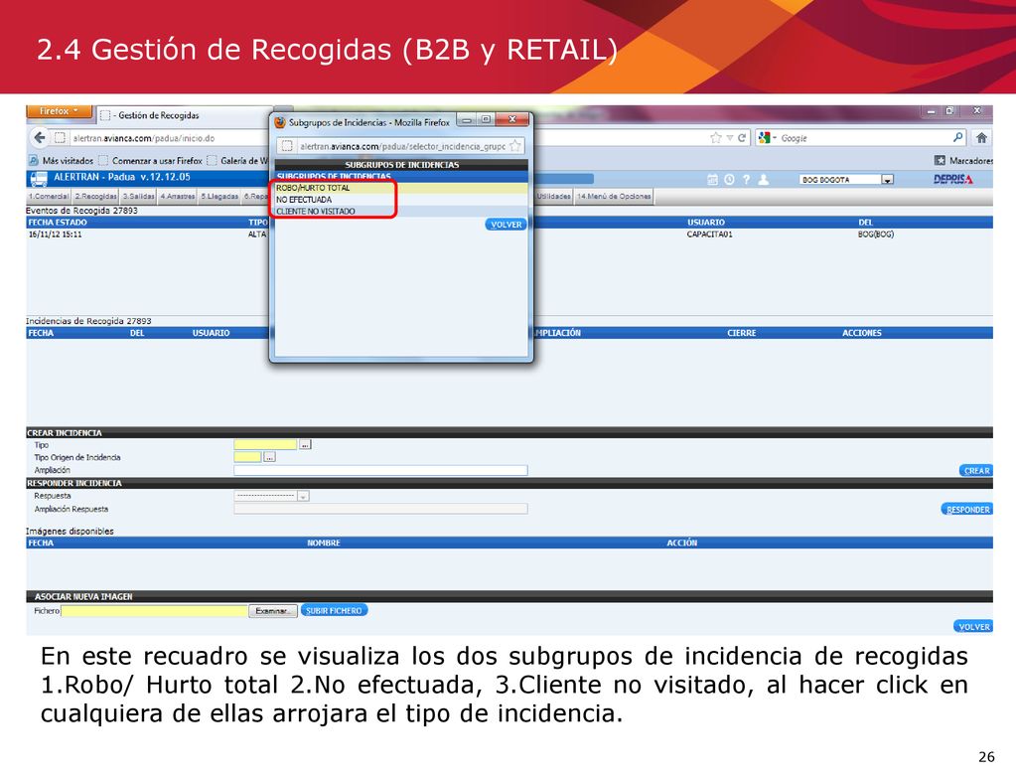Reload the page with the refresh icon
This screenshot has height=778, width=1016.
point(741,138)
